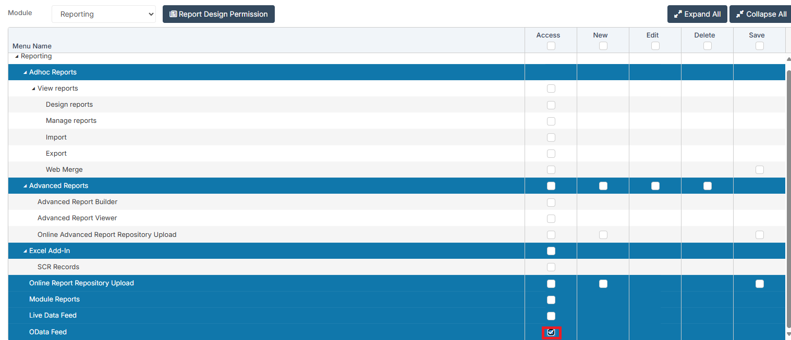The image size is (791, 340).
Task: Check Save for Online Report Repository Upload
Action: tap(760, 284)
